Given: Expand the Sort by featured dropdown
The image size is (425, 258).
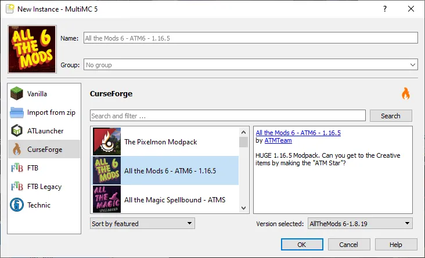Looking at the screenshot, I should click(x=142, y=223).
